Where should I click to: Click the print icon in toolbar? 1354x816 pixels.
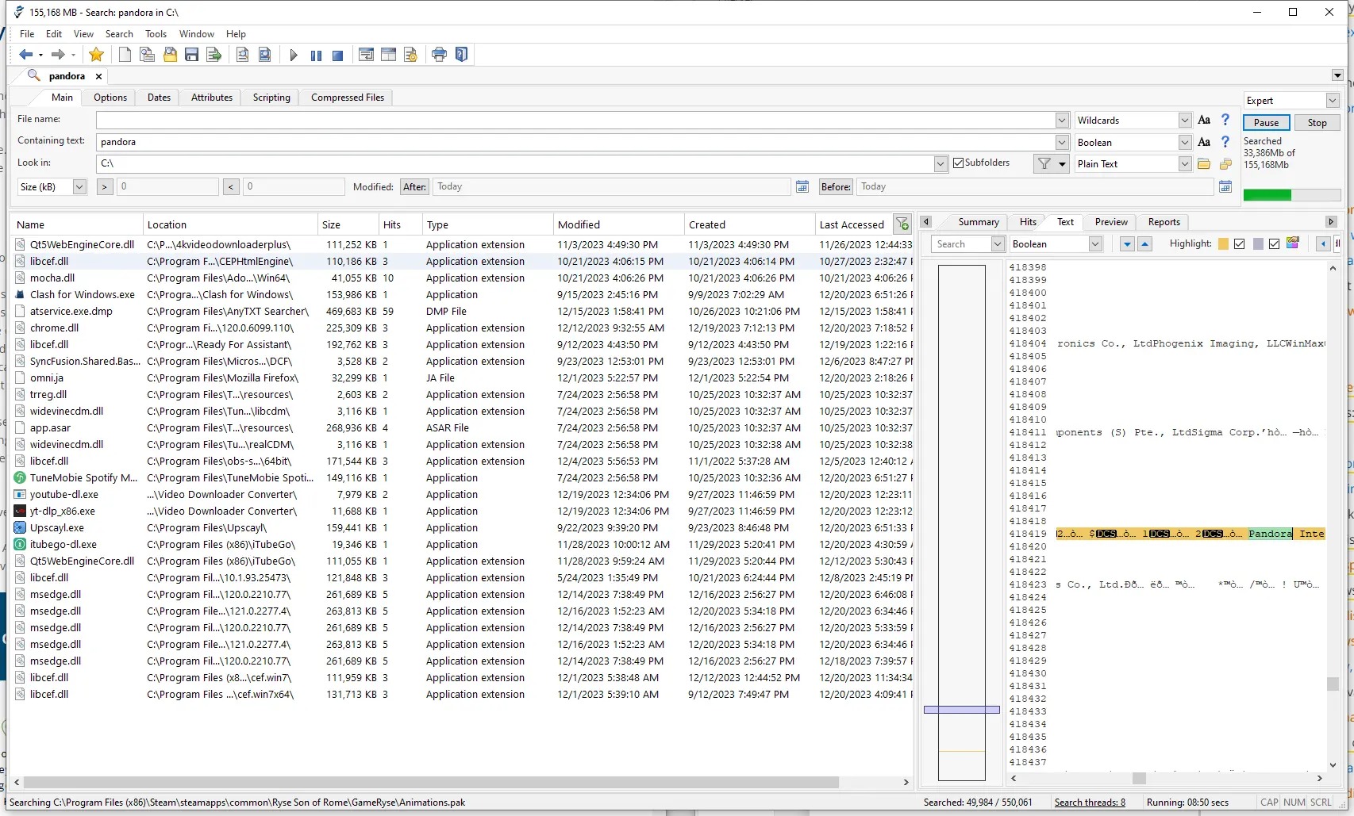click(439, 55)
